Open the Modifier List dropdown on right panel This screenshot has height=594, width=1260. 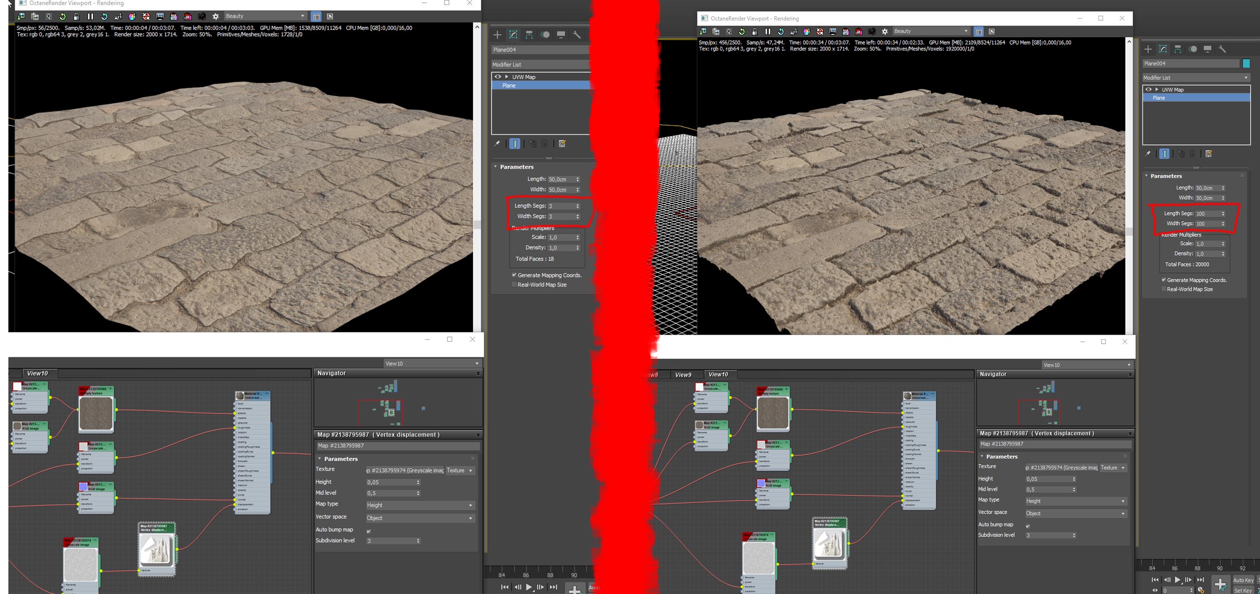[x=1196, y=78]
